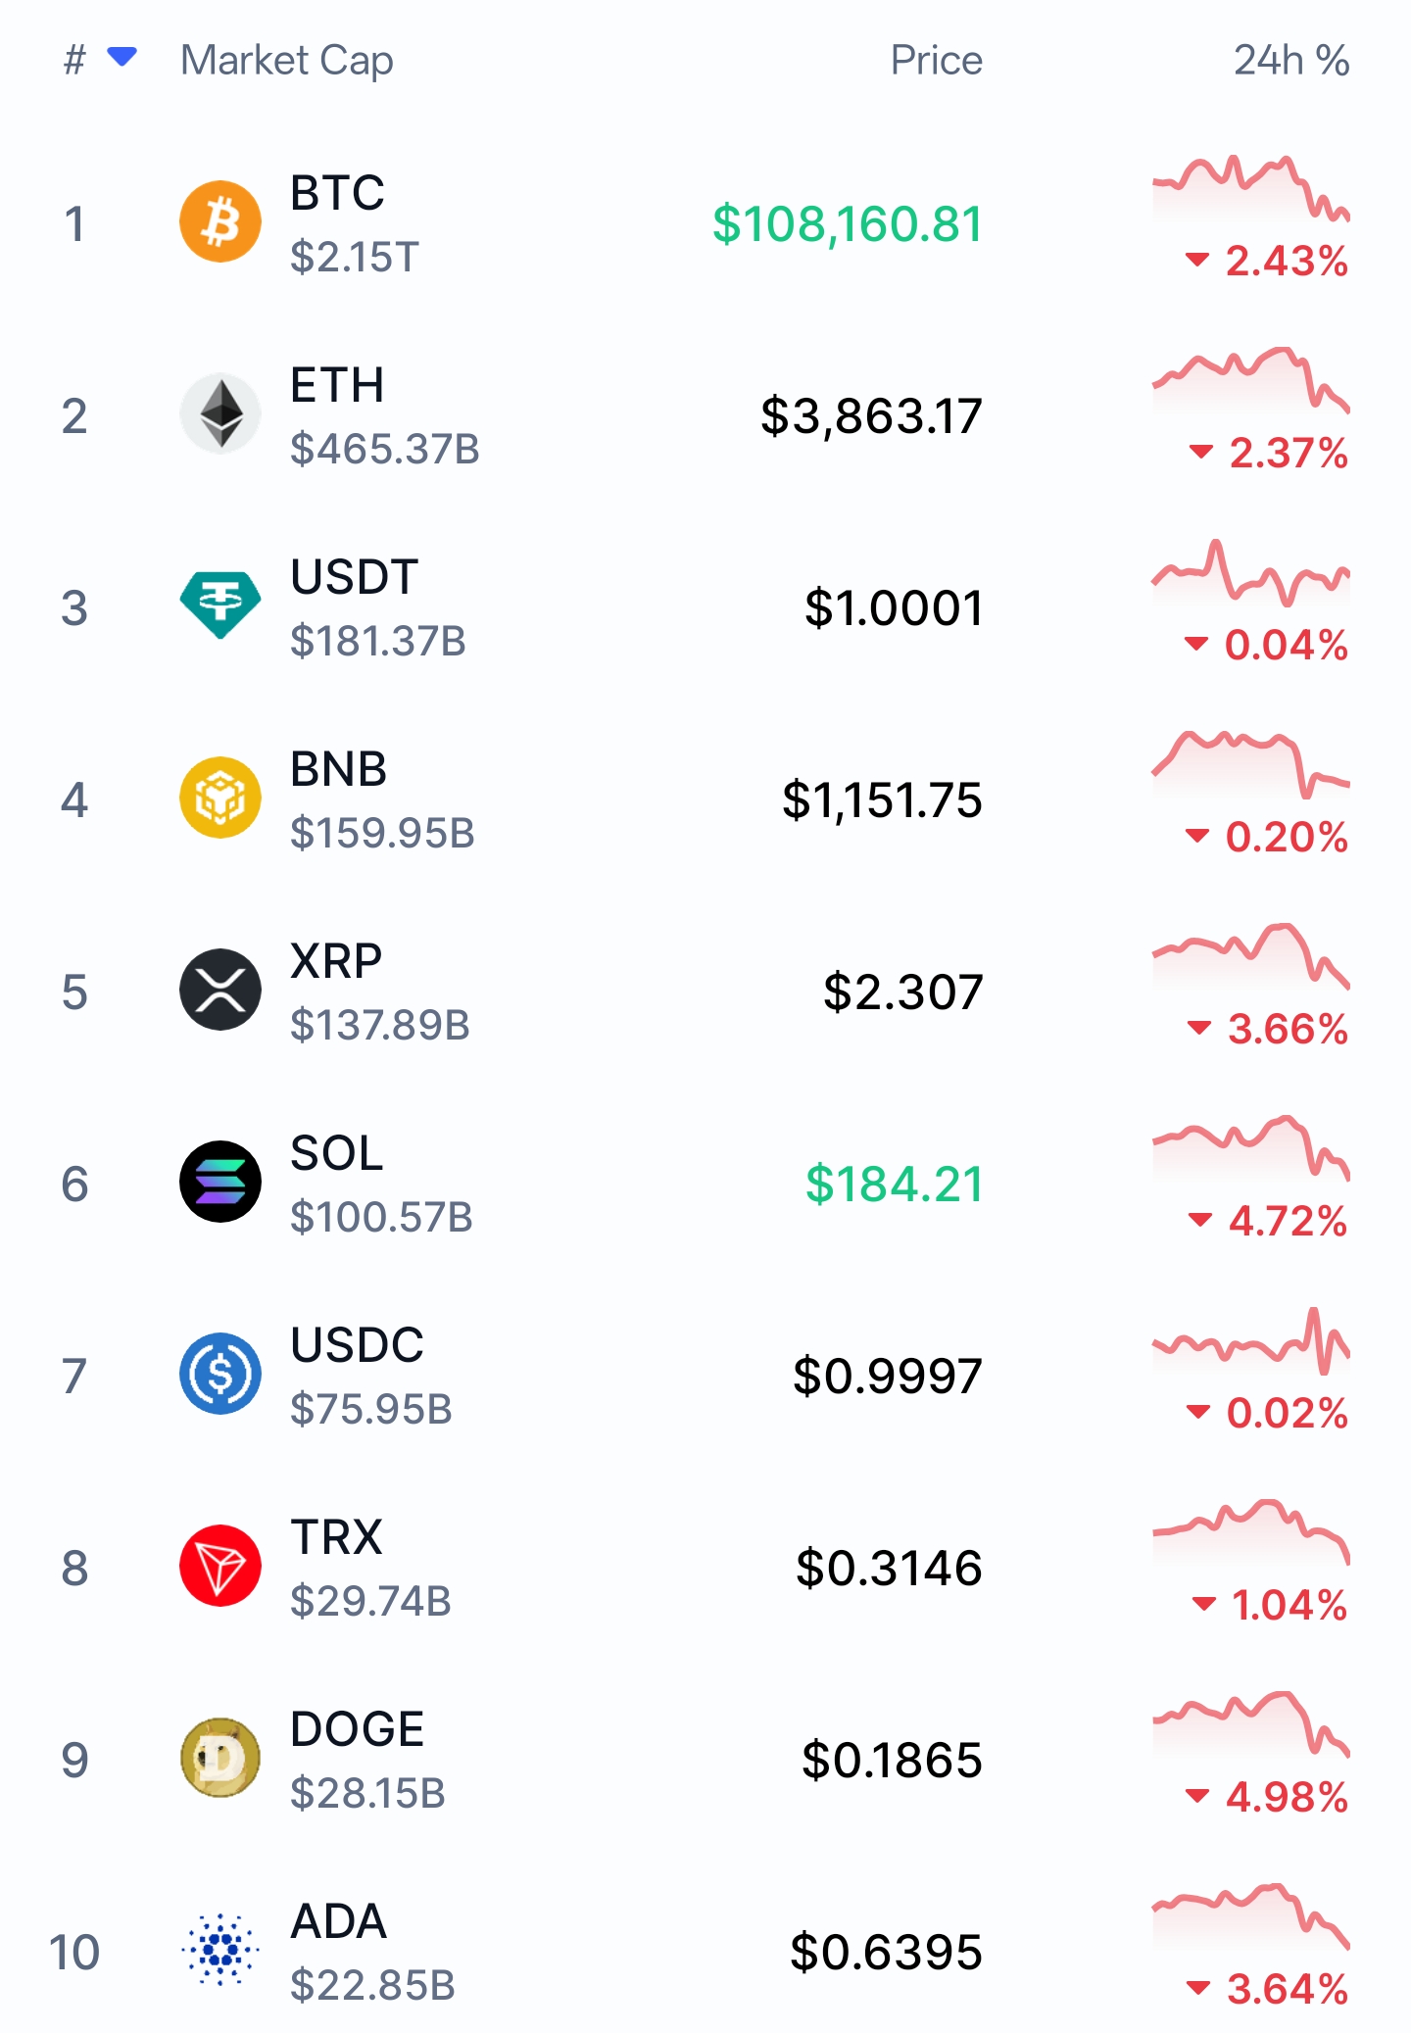Select the Solana logo icon
1411x2033 pixels.
tap(220, 1182)
